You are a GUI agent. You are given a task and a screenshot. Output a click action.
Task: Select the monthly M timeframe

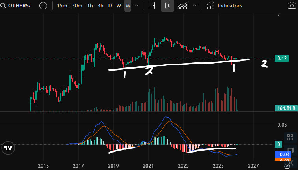[128, 6]
